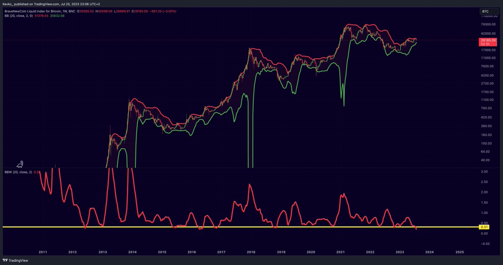Click the BBW (20, close, 2) legend
Image resolution: width=503 pixels, height=265 pixels.
point(18,172)
